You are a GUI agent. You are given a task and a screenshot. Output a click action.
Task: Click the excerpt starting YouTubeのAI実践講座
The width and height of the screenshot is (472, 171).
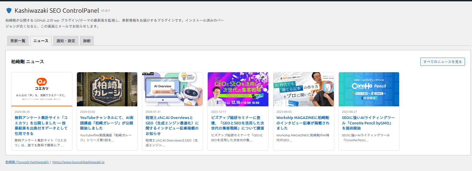pos(106,138)
